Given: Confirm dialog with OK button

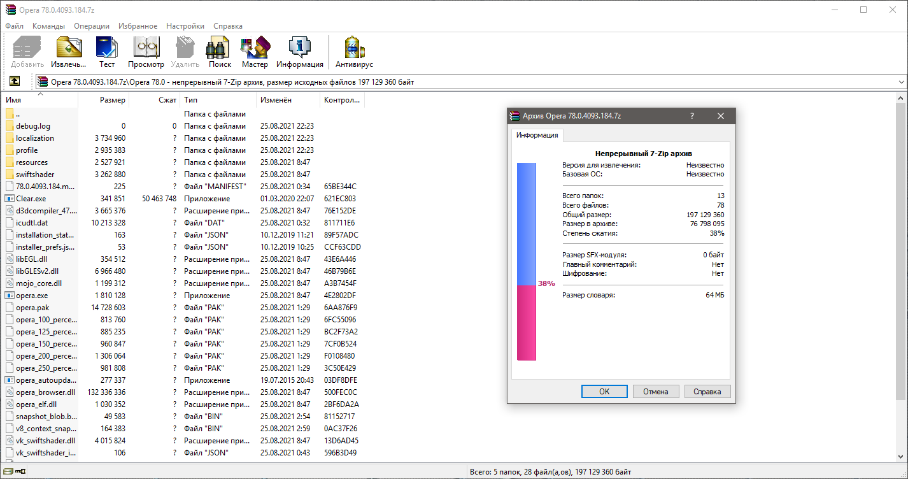Looking at the screenshot, I should point(604,392).
